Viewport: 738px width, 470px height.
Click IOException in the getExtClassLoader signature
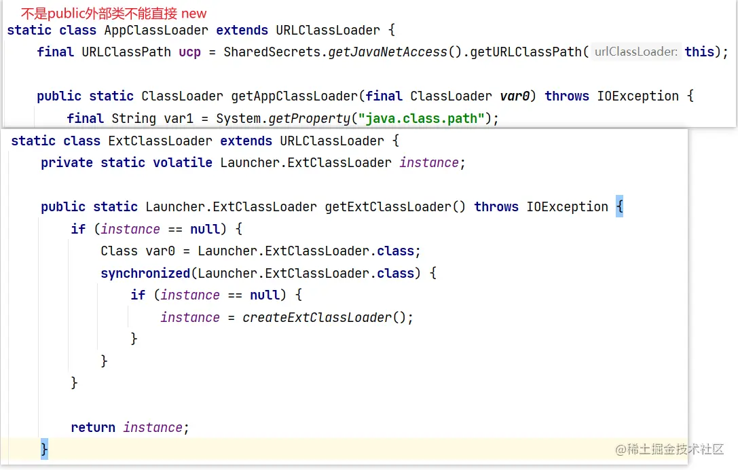coord(567,206)
